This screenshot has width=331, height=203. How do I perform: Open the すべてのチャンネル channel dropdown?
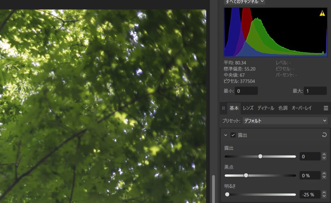point(244,2)
